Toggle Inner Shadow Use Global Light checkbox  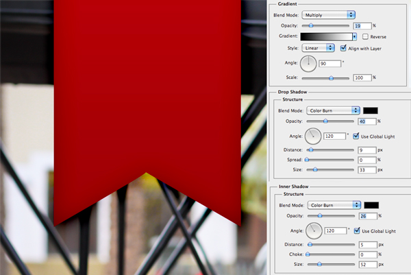[x=357, y=230]
